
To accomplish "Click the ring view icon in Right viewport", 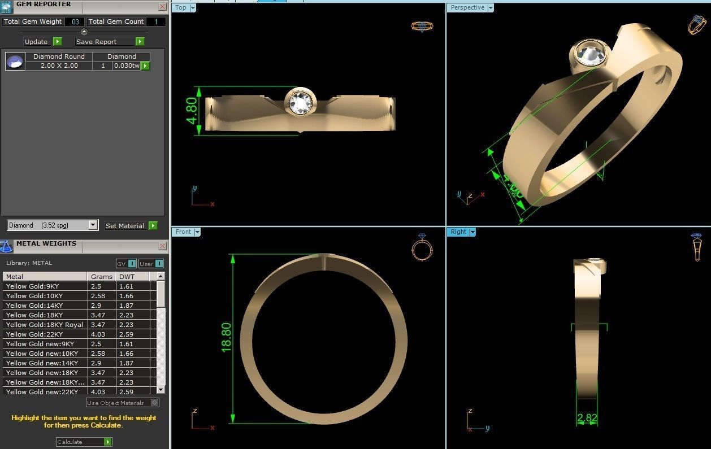I will click(x=696, y=247).
